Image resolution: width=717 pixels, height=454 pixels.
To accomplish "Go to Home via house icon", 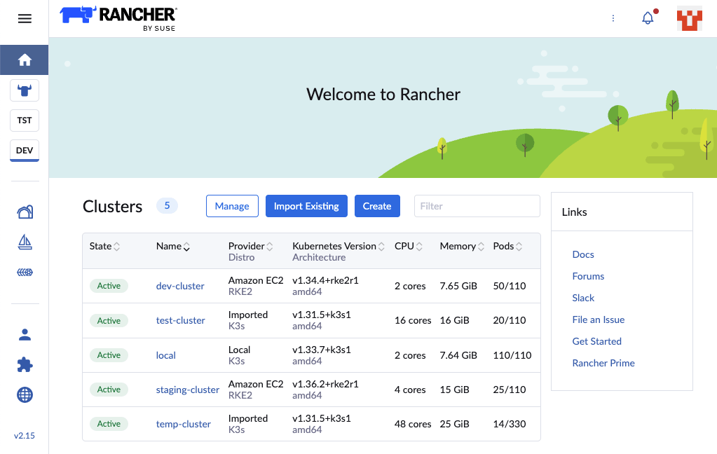I will coord(25,60).
